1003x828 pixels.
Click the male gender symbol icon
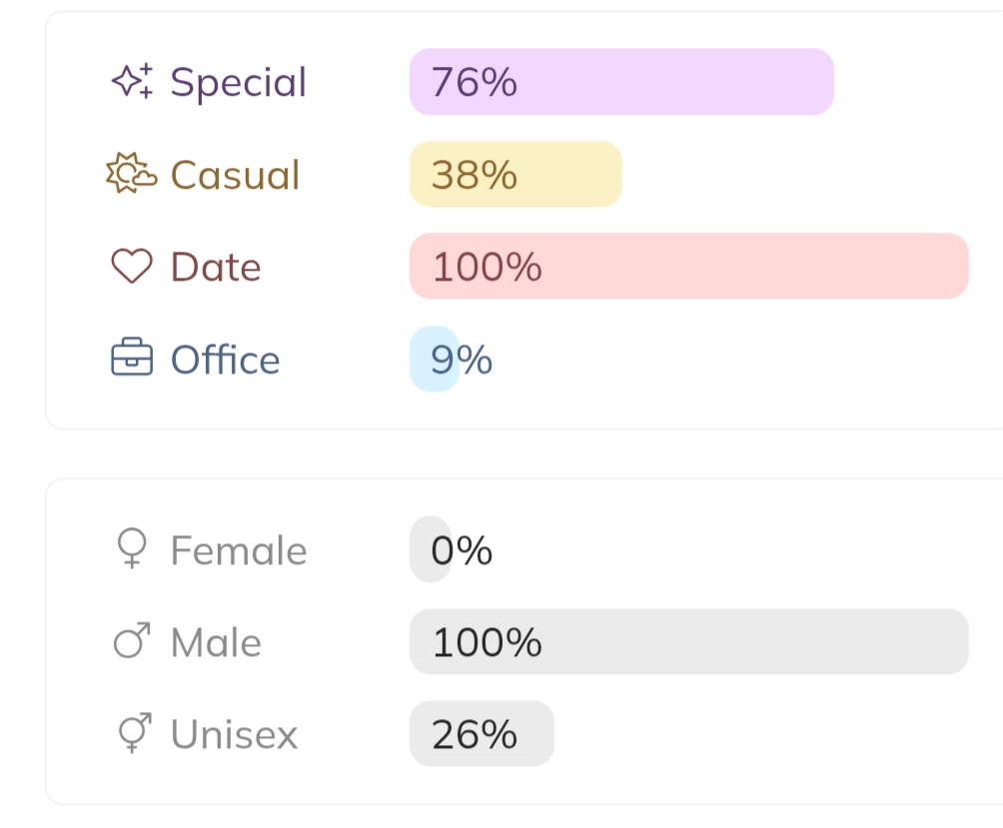click(x=132, y=641)
